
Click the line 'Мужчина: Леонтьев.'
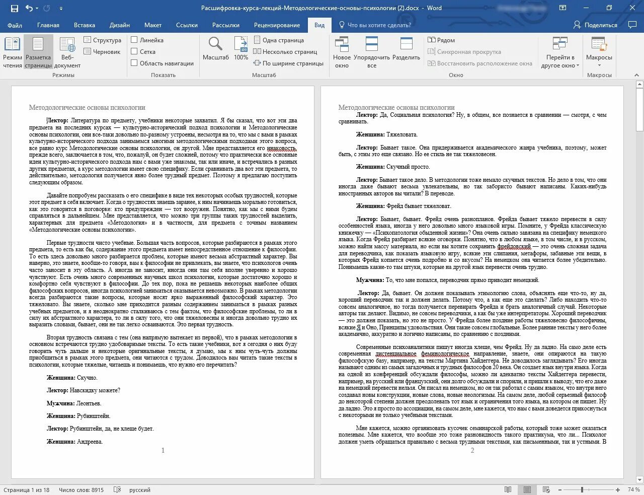(x=74, y=403)
